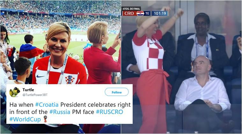The height and width of the screenshot is (134, 242).
Task: Click the Turtle display name
Action: [28, 90]
